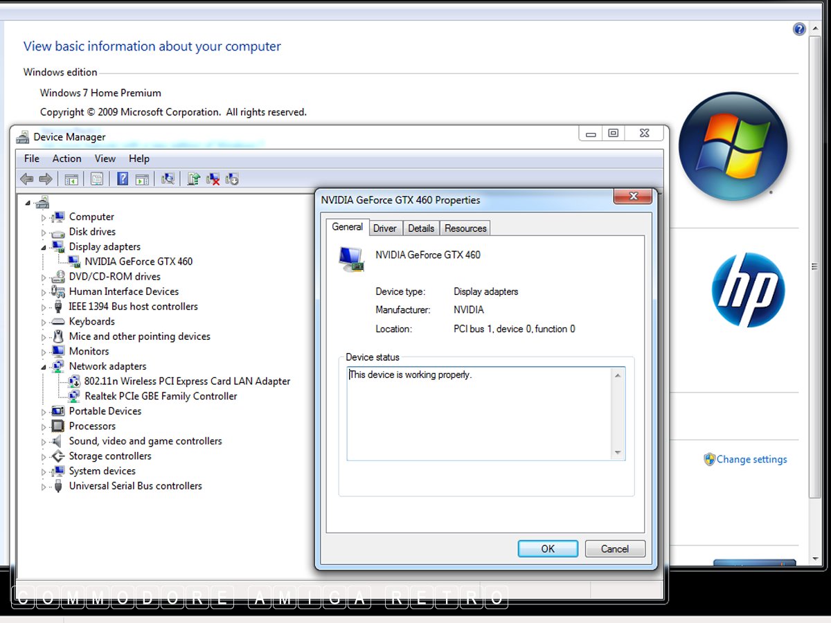
Task: Click the blue question mark Help icon in toolbar
Action: click(123, 179)
